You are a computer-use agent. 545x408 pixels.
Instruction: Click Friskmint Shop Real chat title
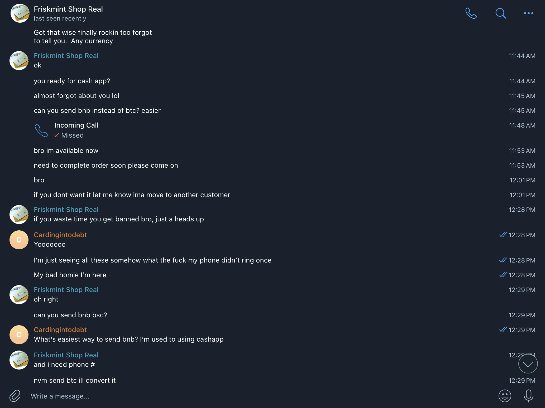68,9
